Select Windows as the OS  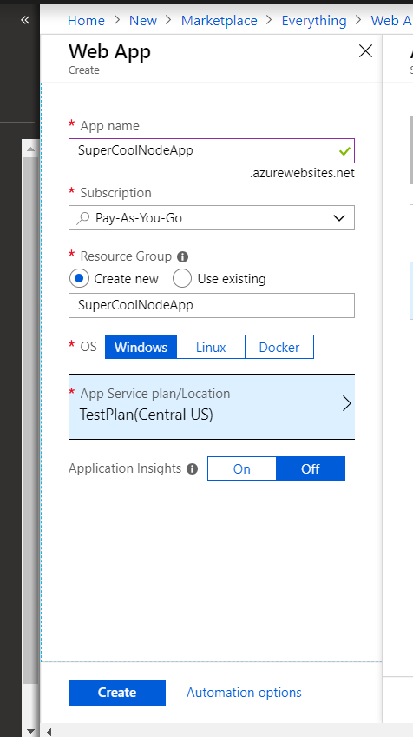(x=141, y=347)
